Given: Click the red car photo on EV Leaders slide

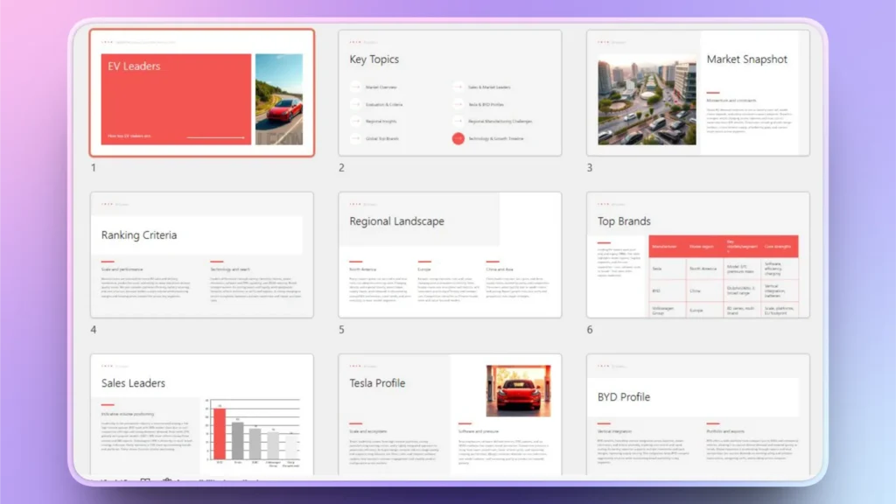Looking at the screenshot, I should point(278,99).
